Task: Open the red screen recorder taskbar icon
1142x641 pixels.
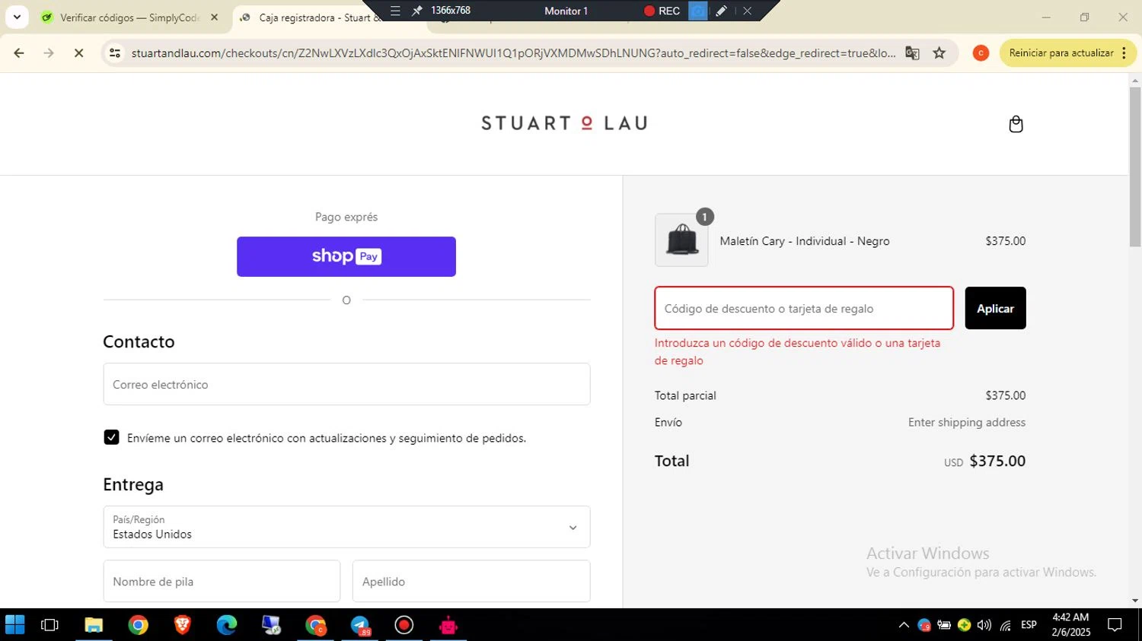Action: coord(404,625)
